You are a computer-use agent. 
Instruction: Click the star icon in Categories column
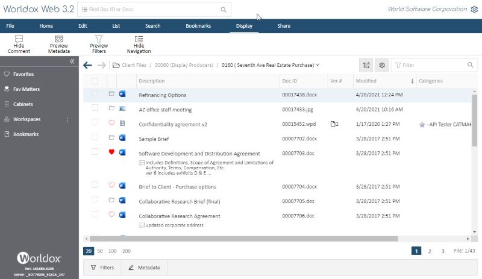422,125
